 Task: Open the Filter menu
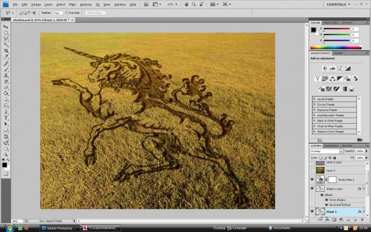tap(72, 4)
